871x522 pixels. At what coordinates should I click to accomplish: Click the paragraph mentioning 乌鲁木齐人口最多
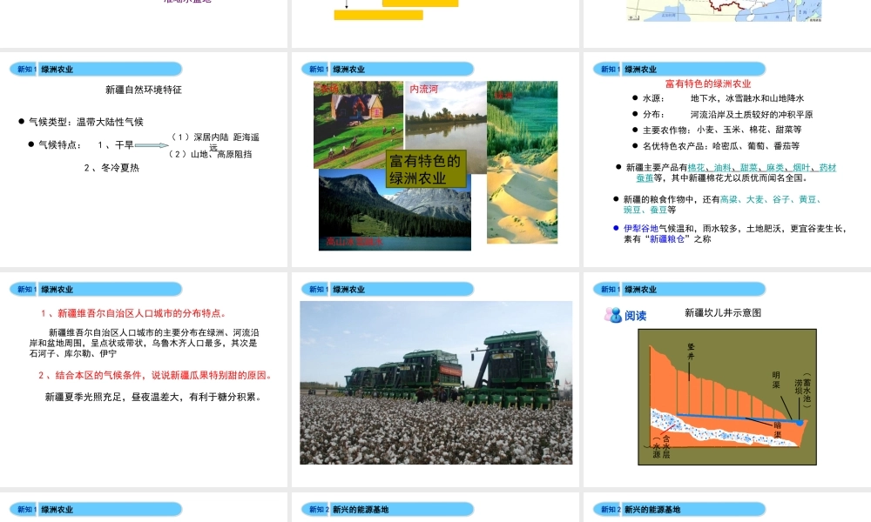pyautogui.click(x=144, y=343)
